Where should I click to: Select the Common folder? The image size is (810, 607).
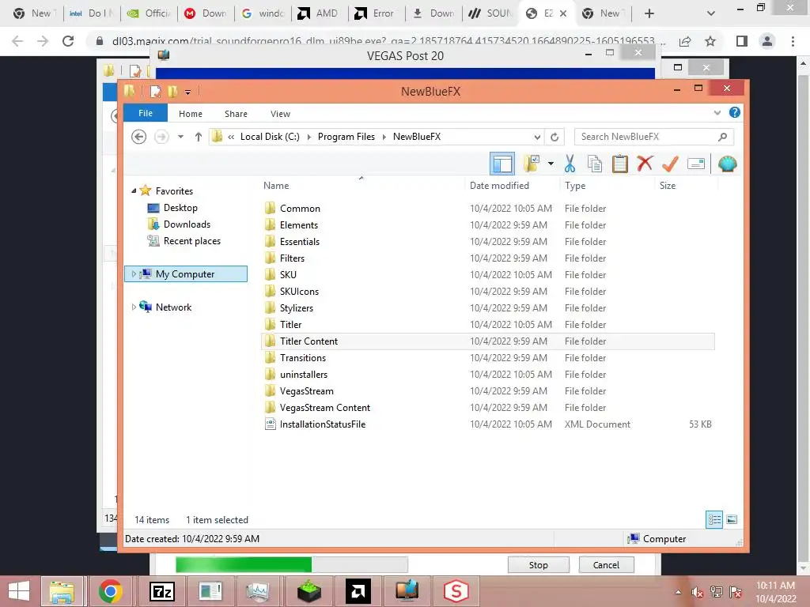tap(487, 209)
